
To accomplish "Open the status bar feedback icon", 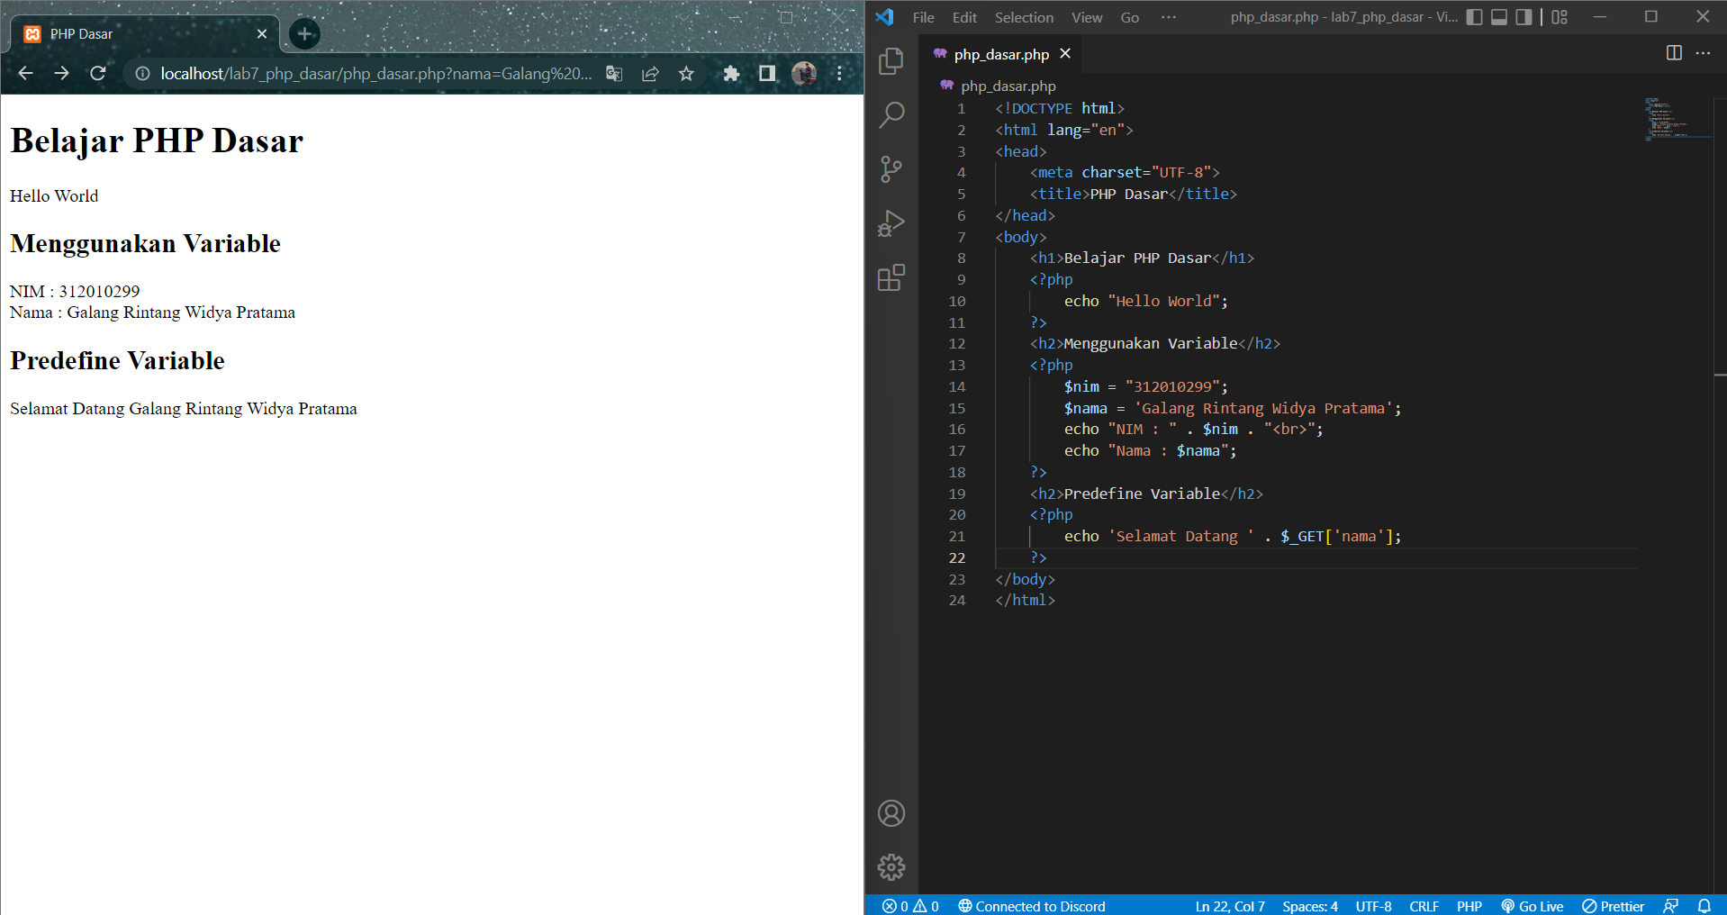I will click(x=1671, y=906).
